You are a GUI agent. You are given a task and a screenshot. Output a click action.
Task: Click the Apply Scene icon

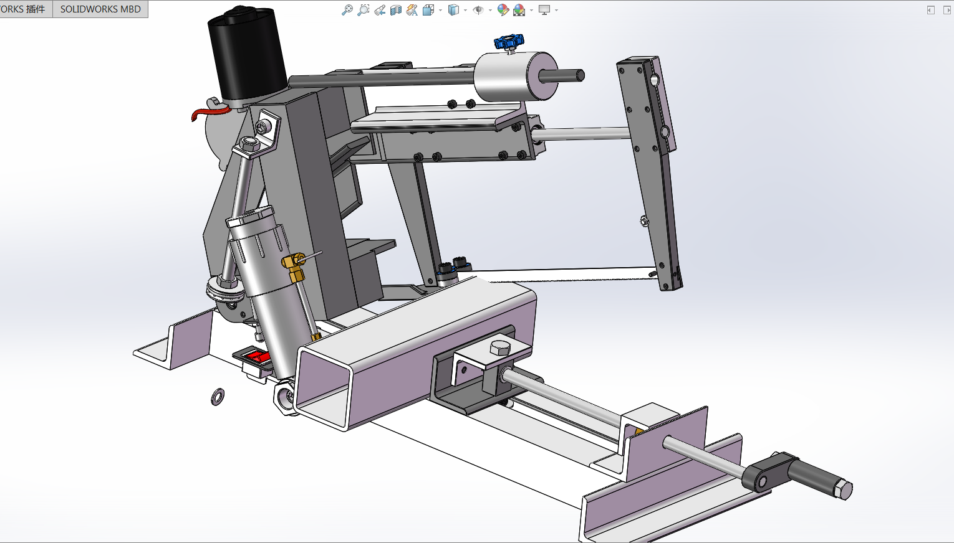pyautogui.click(x=519, y=10)
